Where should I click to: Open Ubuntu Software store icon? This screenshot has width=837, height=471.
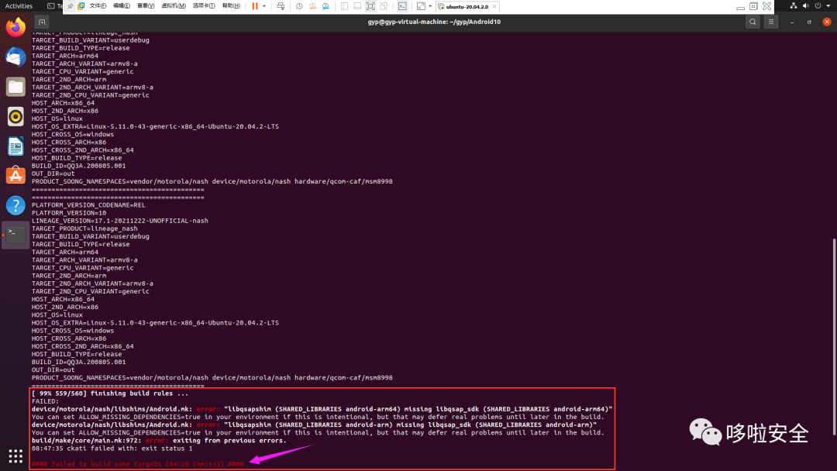(x=15, y=176)
